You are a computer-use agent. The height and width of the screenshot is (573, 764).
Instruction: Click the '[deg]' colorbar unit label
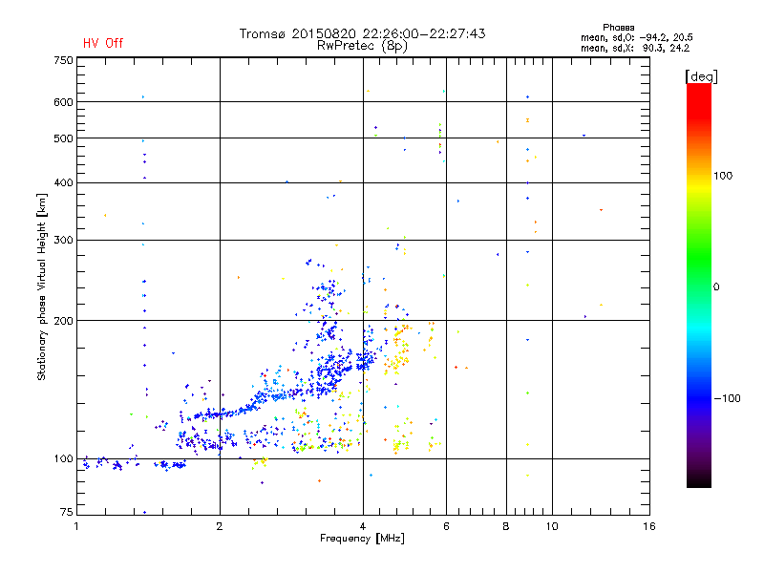(701, 76)
